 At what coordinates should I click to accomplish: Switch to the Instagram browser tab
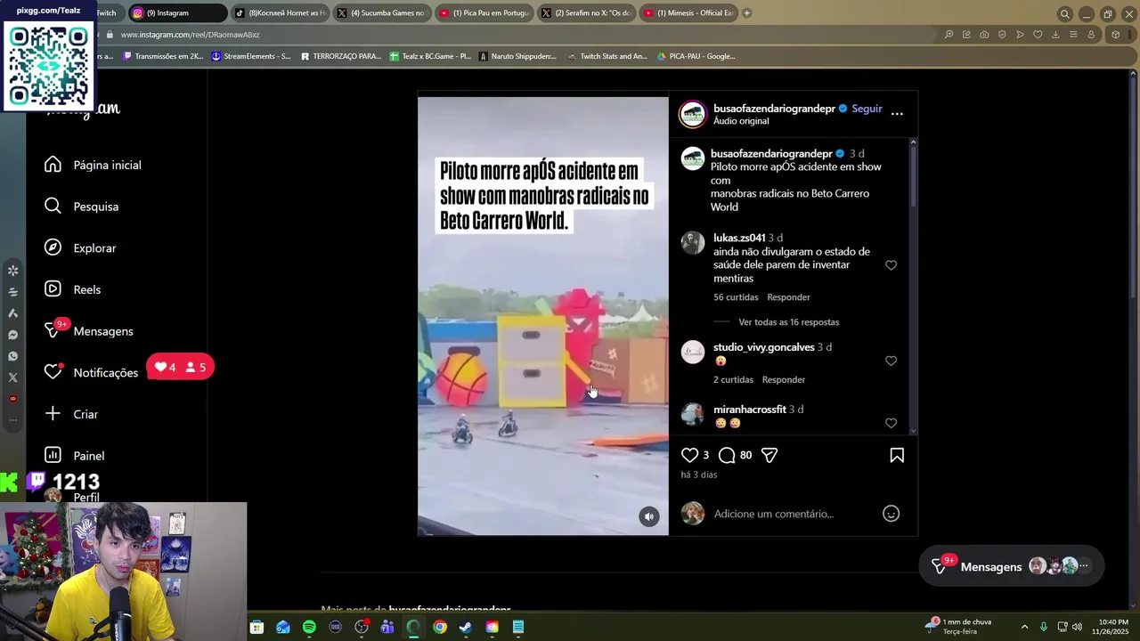(176, 12)
